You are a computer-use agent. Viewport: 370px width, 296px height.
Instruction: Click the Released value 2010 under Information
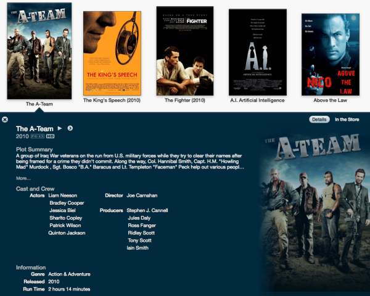(54, 282)
